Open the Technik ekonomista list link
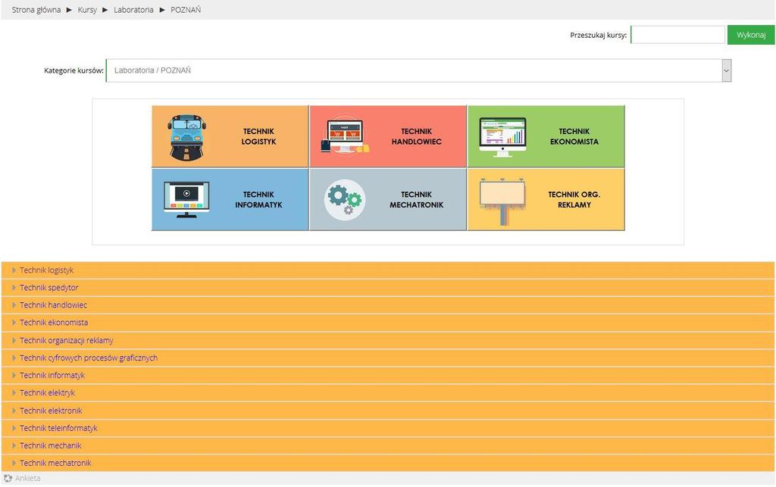This screenshot has width=776, height=487. pyautogui.click(x=54, y=323)
